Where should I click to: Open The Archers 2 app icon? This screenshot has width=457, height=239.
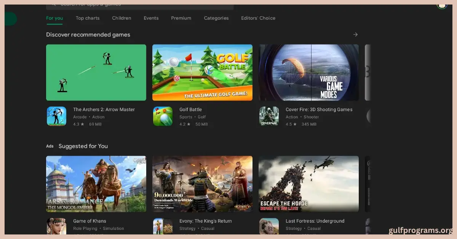coord(56,116)
